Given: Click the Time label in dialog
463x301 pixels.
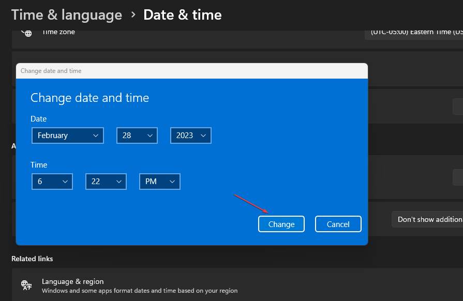Looking at the screenshot, I should point(39,165).
